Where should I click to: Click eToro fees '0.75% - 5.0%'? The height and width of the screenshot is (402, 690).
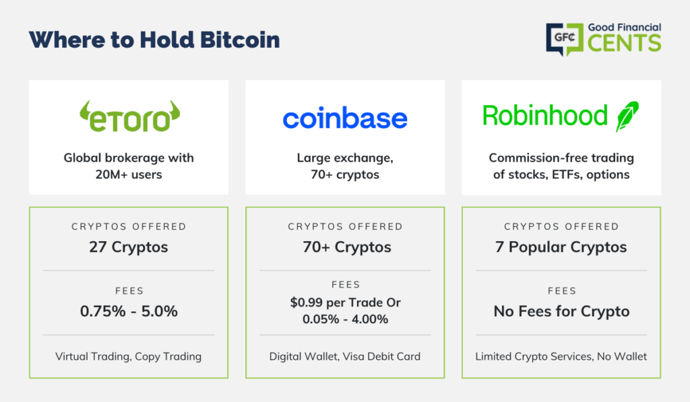click(x=129, y=311)
